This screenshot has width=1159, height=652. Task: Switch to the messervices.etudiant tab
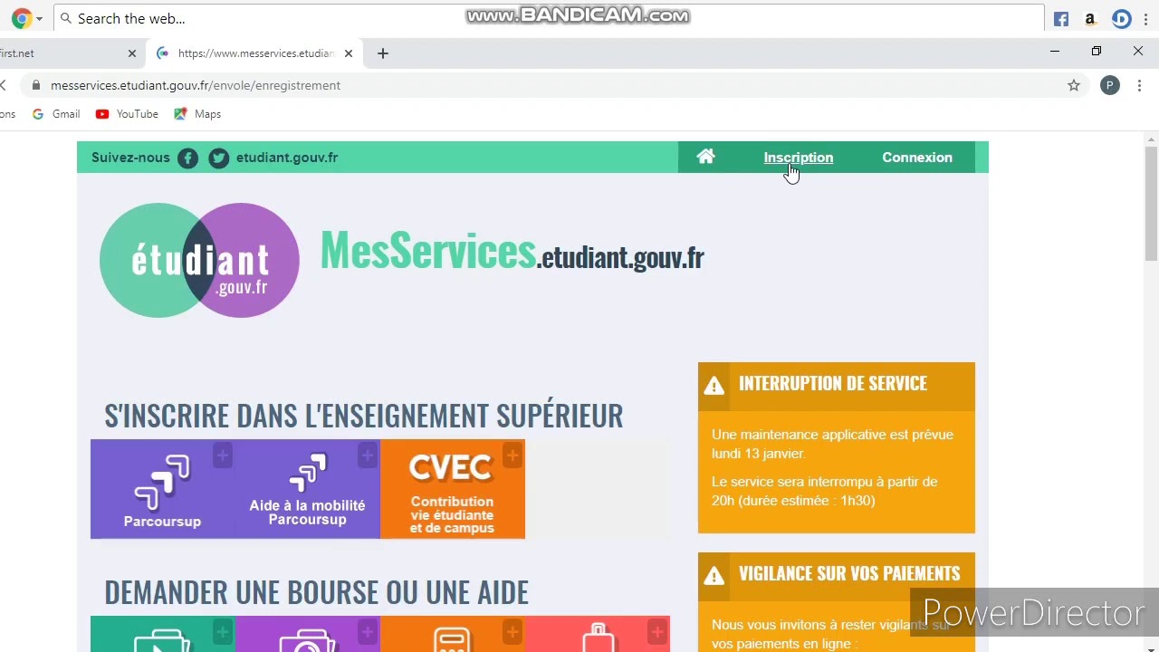pyautogui.click(x=255, y=53)
